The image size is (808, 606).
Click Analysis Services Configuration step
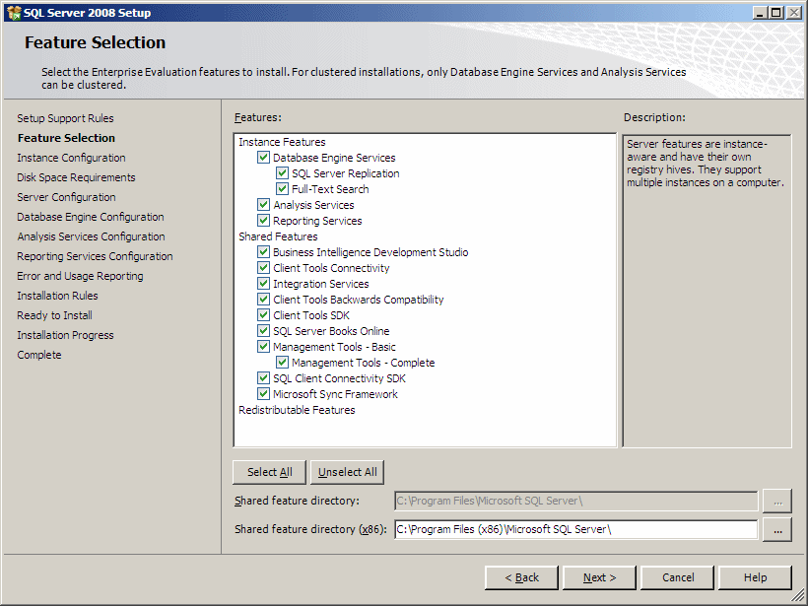92,236
